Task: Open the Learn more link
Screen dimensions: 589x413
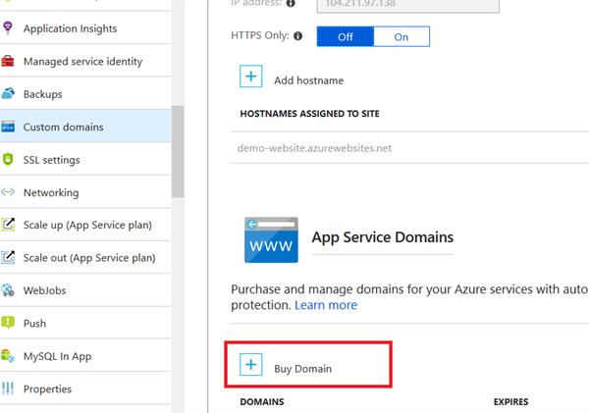Action: (x=326, y=305)
